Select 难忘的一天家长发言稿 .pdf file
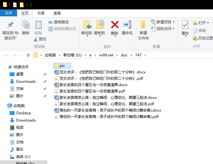Screen dimensions: 213x164 tap(106, 117)
